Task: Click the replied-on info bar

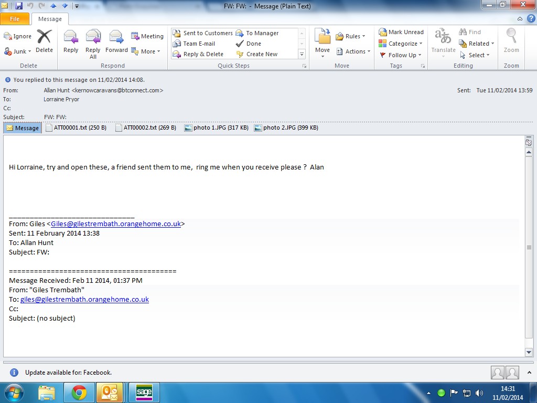Action: (75, 80)
